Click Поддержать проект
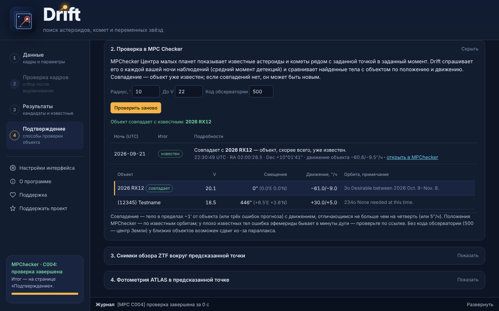 coord(45,208)
